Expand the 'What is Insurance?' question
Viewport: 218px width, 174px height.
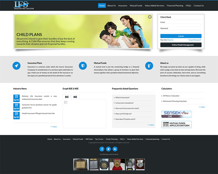click(123, 98)
